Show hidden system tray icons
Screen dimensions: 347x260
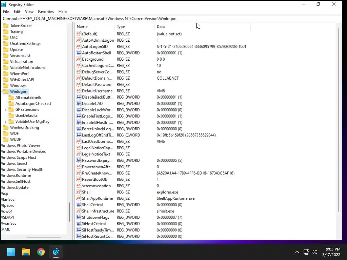[x=297, y=252]
